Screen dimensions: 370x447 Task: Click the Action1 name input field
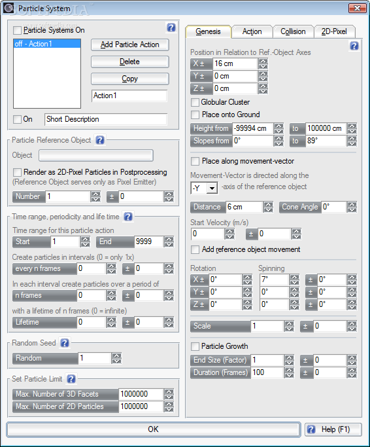[129, 96]
